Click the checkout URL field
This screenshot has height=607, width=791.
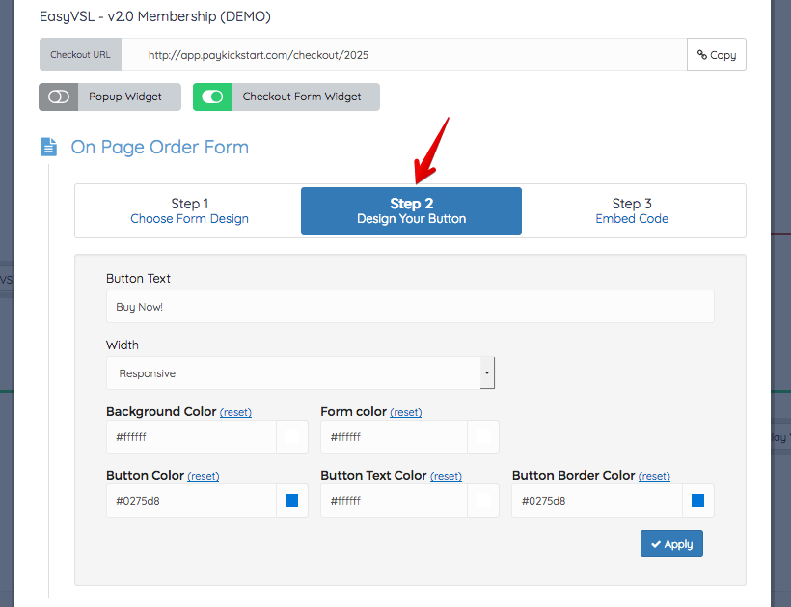tap(404, 54)
